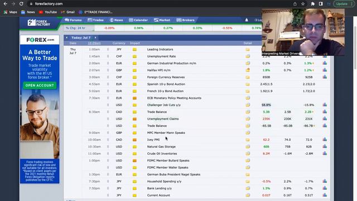
Task: Open the Brokers menu
Action: point(186,20)
